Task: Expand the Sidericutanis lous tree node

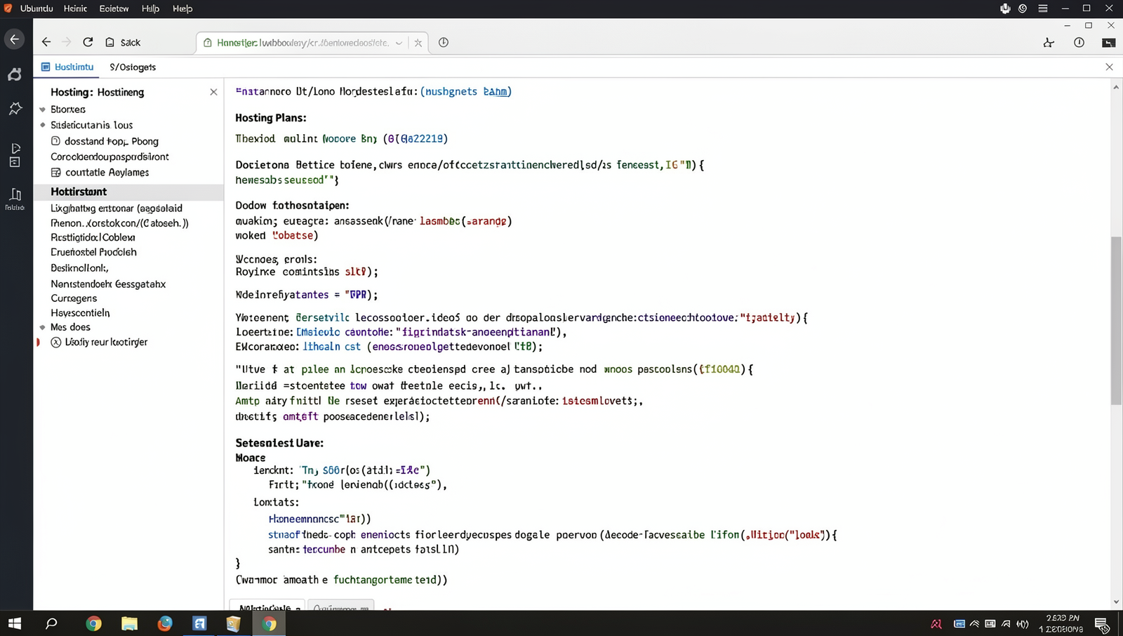Action: click(x=43, y=125)
